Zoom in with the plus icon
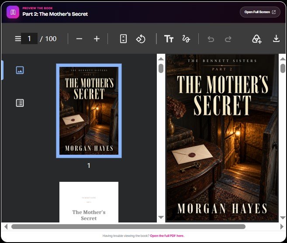The image size is (287, 243). coord(97,38)
